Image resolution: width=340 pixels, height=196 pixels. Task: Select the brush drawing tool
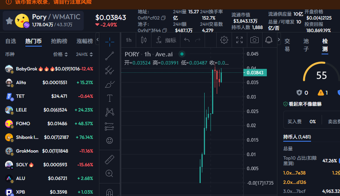click(x=110, y=84)
